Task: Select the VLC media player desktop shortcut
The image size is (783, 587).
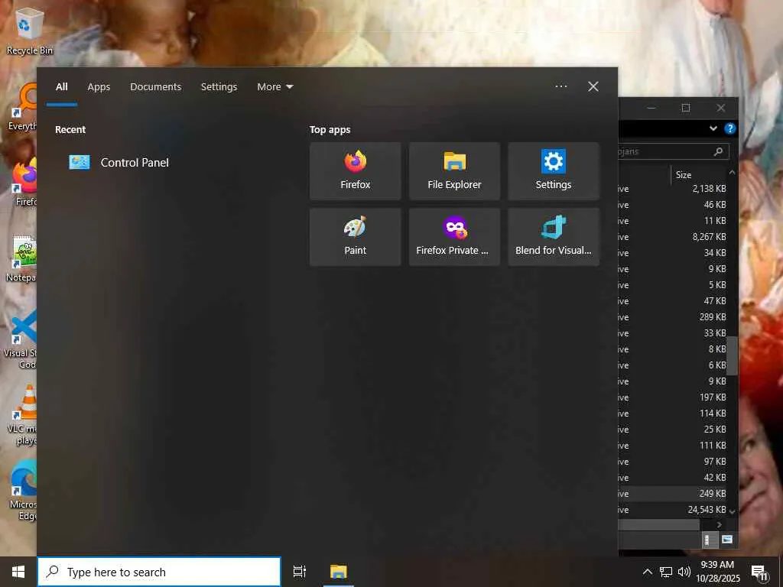Action: pyautogui.click(x=23, y=415)
